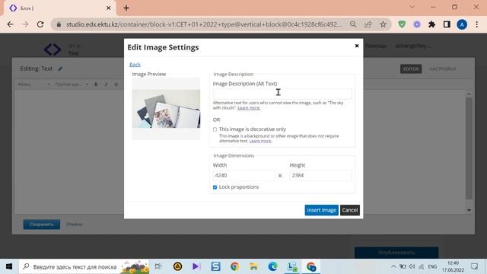Screen dimensions: 487x274
Task: Go back via the Back link
Action: point(135,64)
